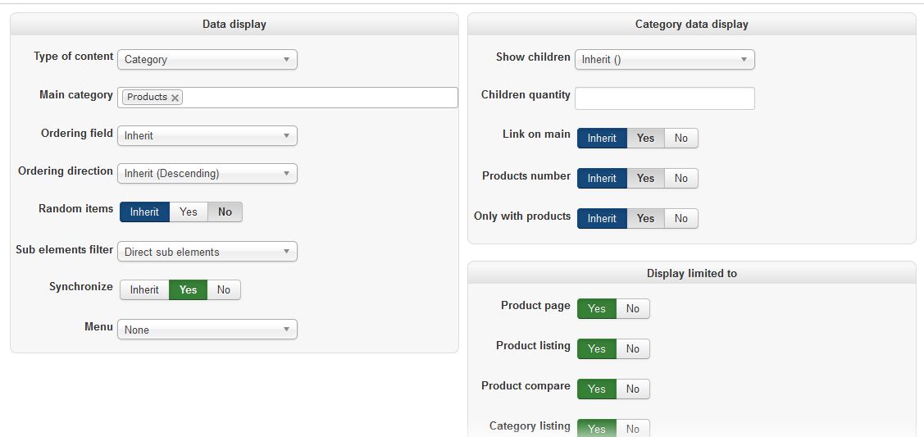Set Random items to Inherit
The height and width of the screenshot is (437, 924).
144,212
